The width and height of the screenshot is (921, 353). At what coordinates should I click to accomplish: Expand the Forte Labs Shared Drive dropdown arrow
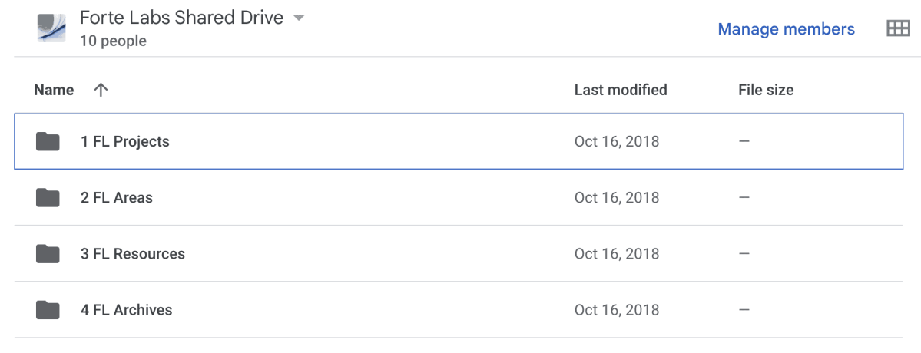click(x=299, y=18)
